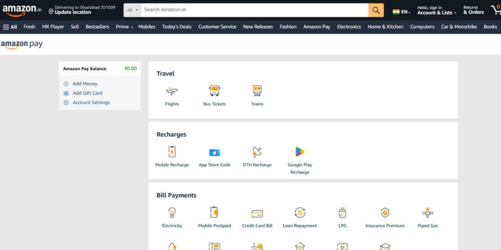Click the ₹0.00 balance amount
The image size is (501, 250).
click(x=131, y=68)
